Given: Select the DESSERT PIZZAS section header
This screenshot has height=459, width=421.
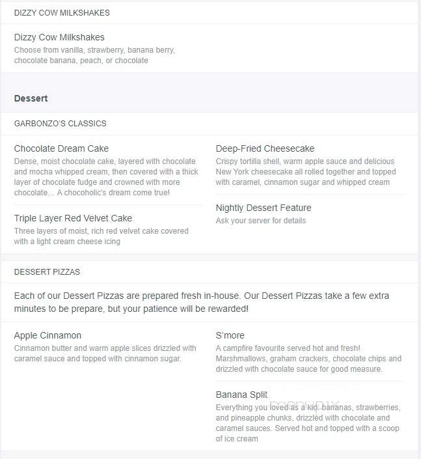Looking at the screenshot, I should (47, 272).
